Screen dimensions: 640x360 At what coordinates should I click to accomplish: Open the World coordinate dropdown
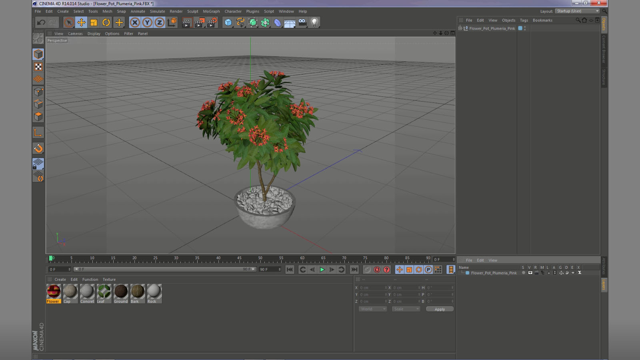[x=373, y=309]
